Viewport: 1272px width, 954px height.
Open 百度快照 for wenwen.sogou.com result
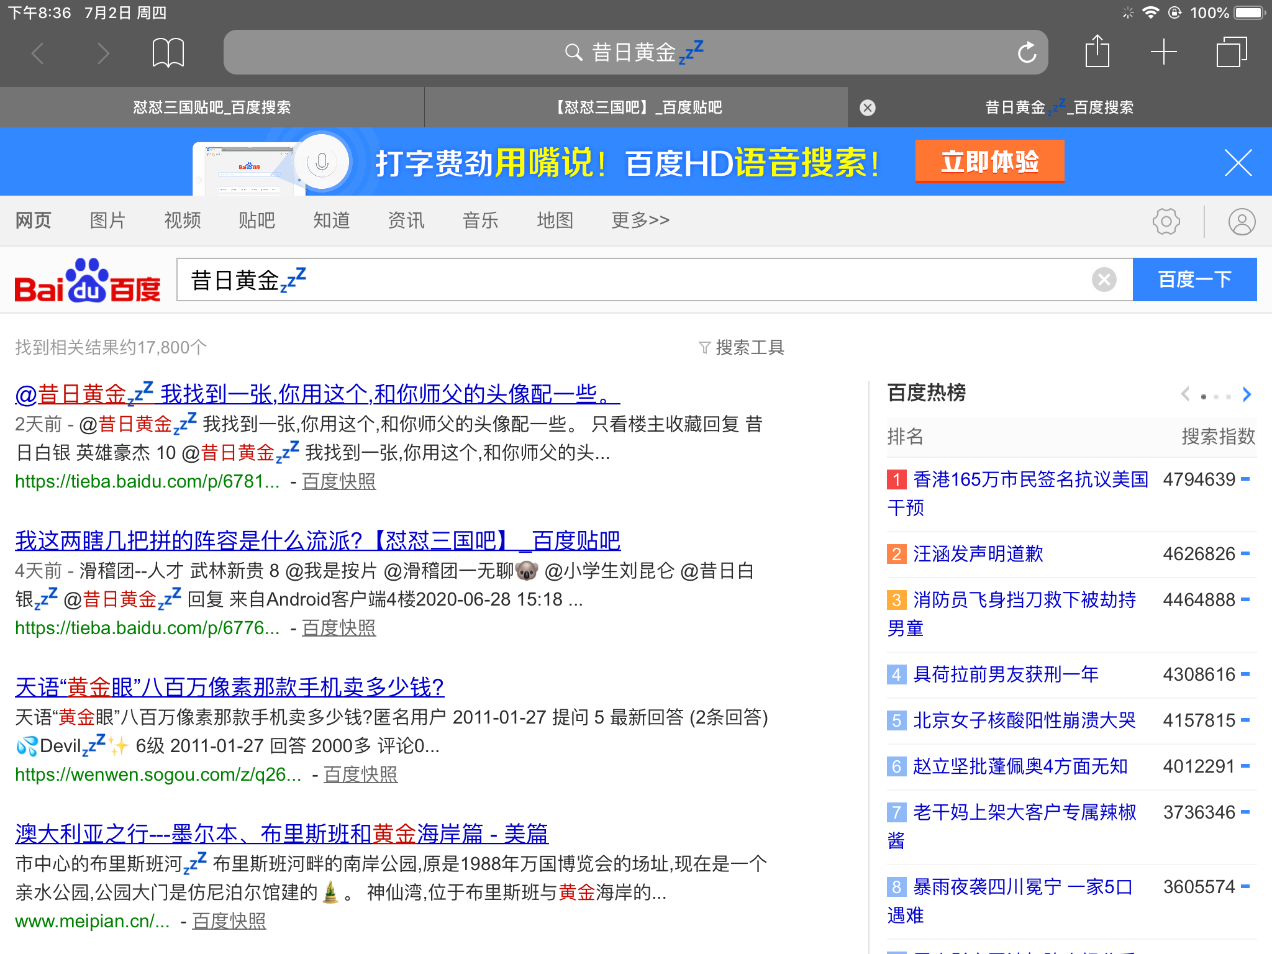(x=360, y=775)
